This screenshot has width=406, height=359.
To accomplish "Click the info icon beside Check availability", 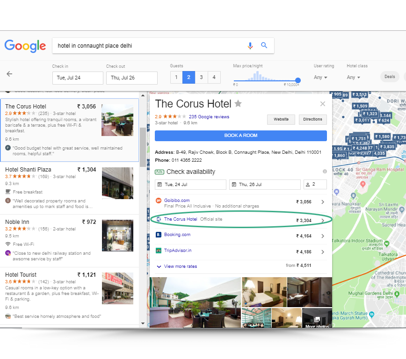I will click(325, 172).
